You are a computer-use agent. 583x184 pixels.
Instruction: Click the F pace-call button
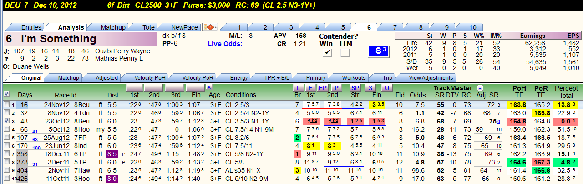[x=298, y=87]
